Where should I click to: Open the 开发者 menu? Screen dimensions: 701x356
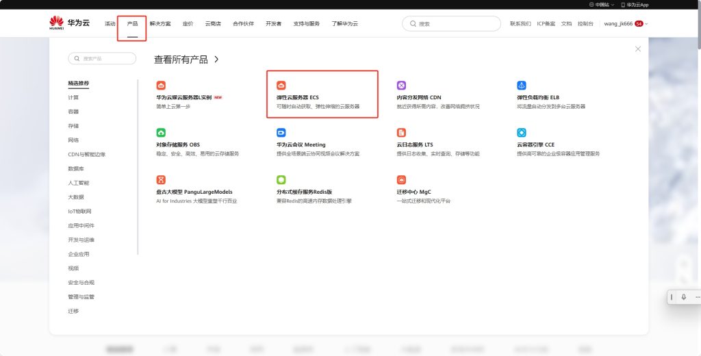pyautogui.click(x=274, y=24)
